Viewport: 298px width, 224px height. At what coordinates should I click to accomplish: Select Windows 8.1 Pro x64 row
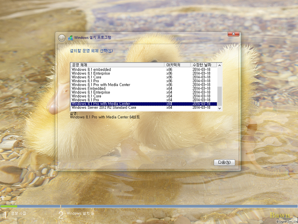(144, 100)
